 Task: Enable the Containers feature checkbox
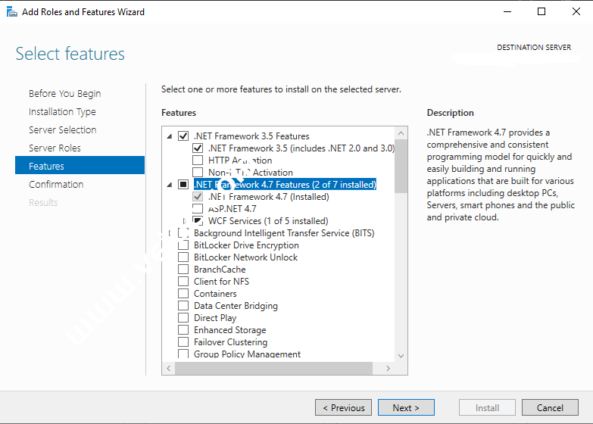(x=183, y=294)
